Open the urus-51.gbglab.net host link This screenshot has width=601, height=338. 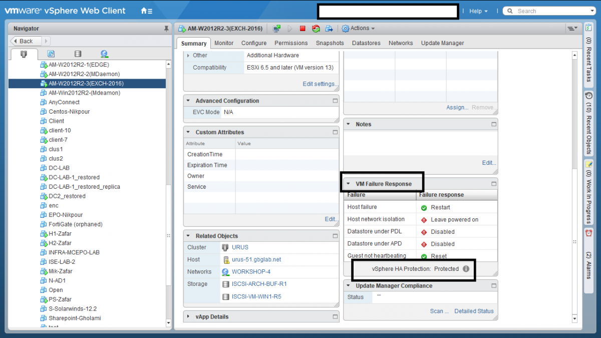tap(256, 259)
